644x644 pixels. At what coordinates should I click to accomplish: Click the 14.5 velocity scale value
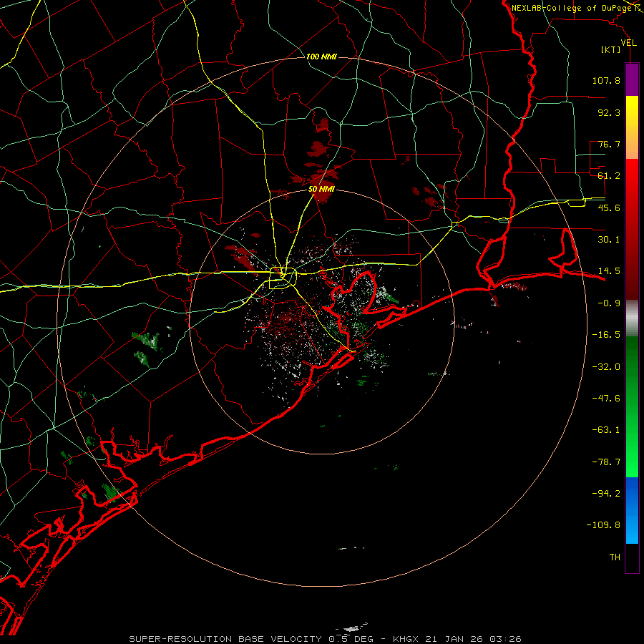609,271
